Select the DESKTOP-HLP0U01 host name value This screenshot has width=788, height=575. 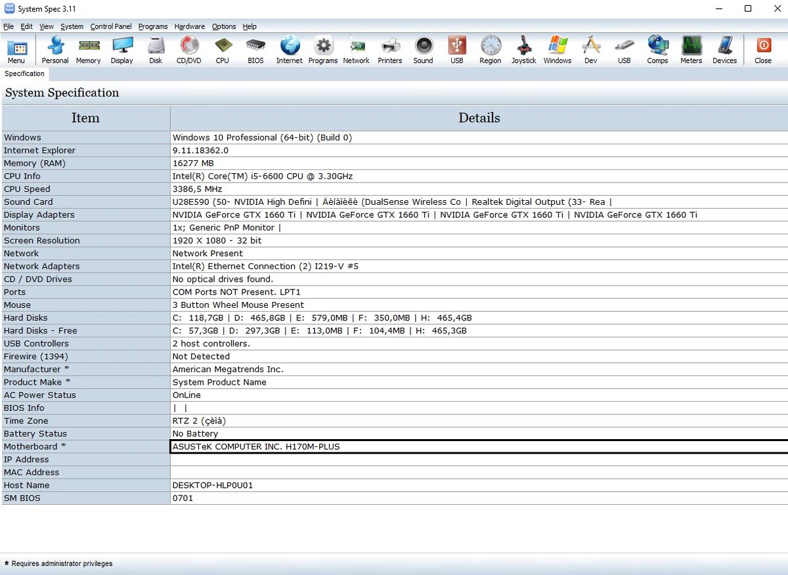(479, 485)
